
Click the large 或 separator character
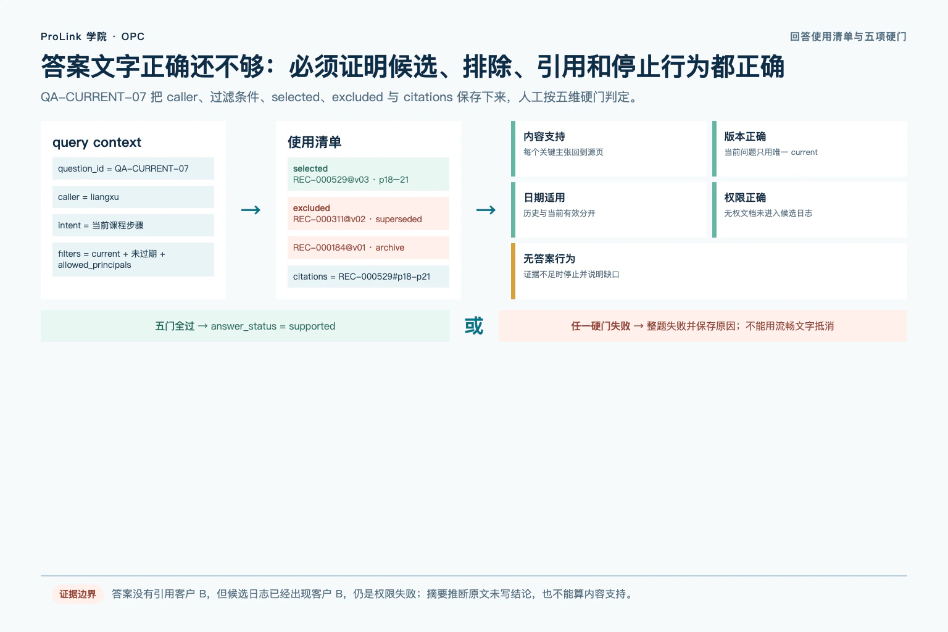coord(474,326)
